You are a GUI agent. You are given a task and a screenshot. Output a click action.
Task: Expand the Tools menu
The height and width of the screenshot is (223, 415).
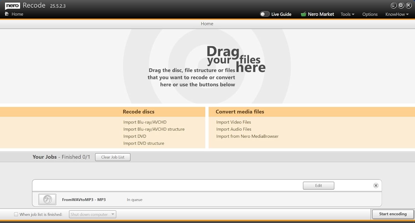tap(347, 14)
